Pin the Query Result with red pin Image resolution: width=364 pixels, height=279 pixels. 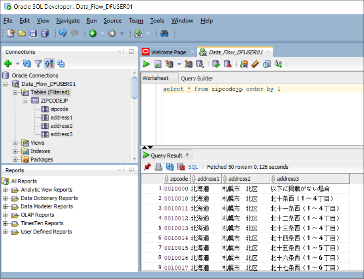[147, 167]
